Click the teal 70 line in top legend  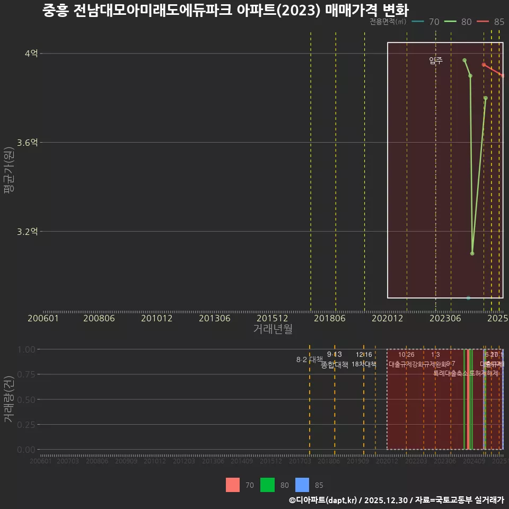click(x=418, y=22)
